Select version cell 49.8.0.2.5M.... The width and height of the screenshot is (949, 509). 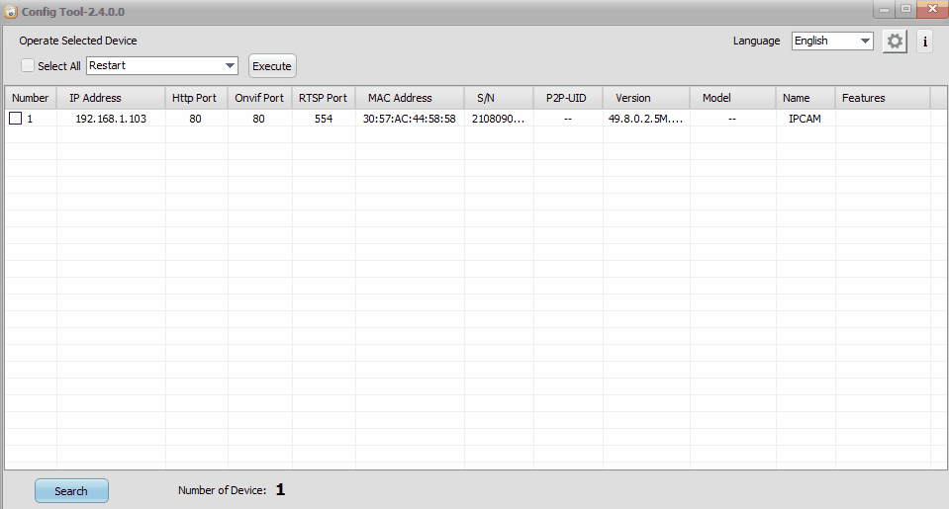(646, 119)
